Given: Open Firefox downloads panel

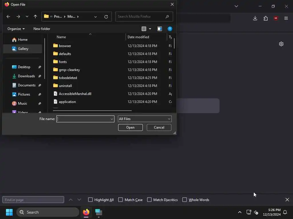Looking at the screenshot, I should (255, 18).
